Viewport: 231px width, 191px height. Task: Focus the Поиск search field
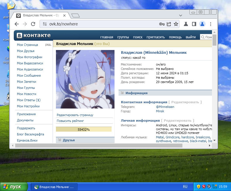pos(206,37)
